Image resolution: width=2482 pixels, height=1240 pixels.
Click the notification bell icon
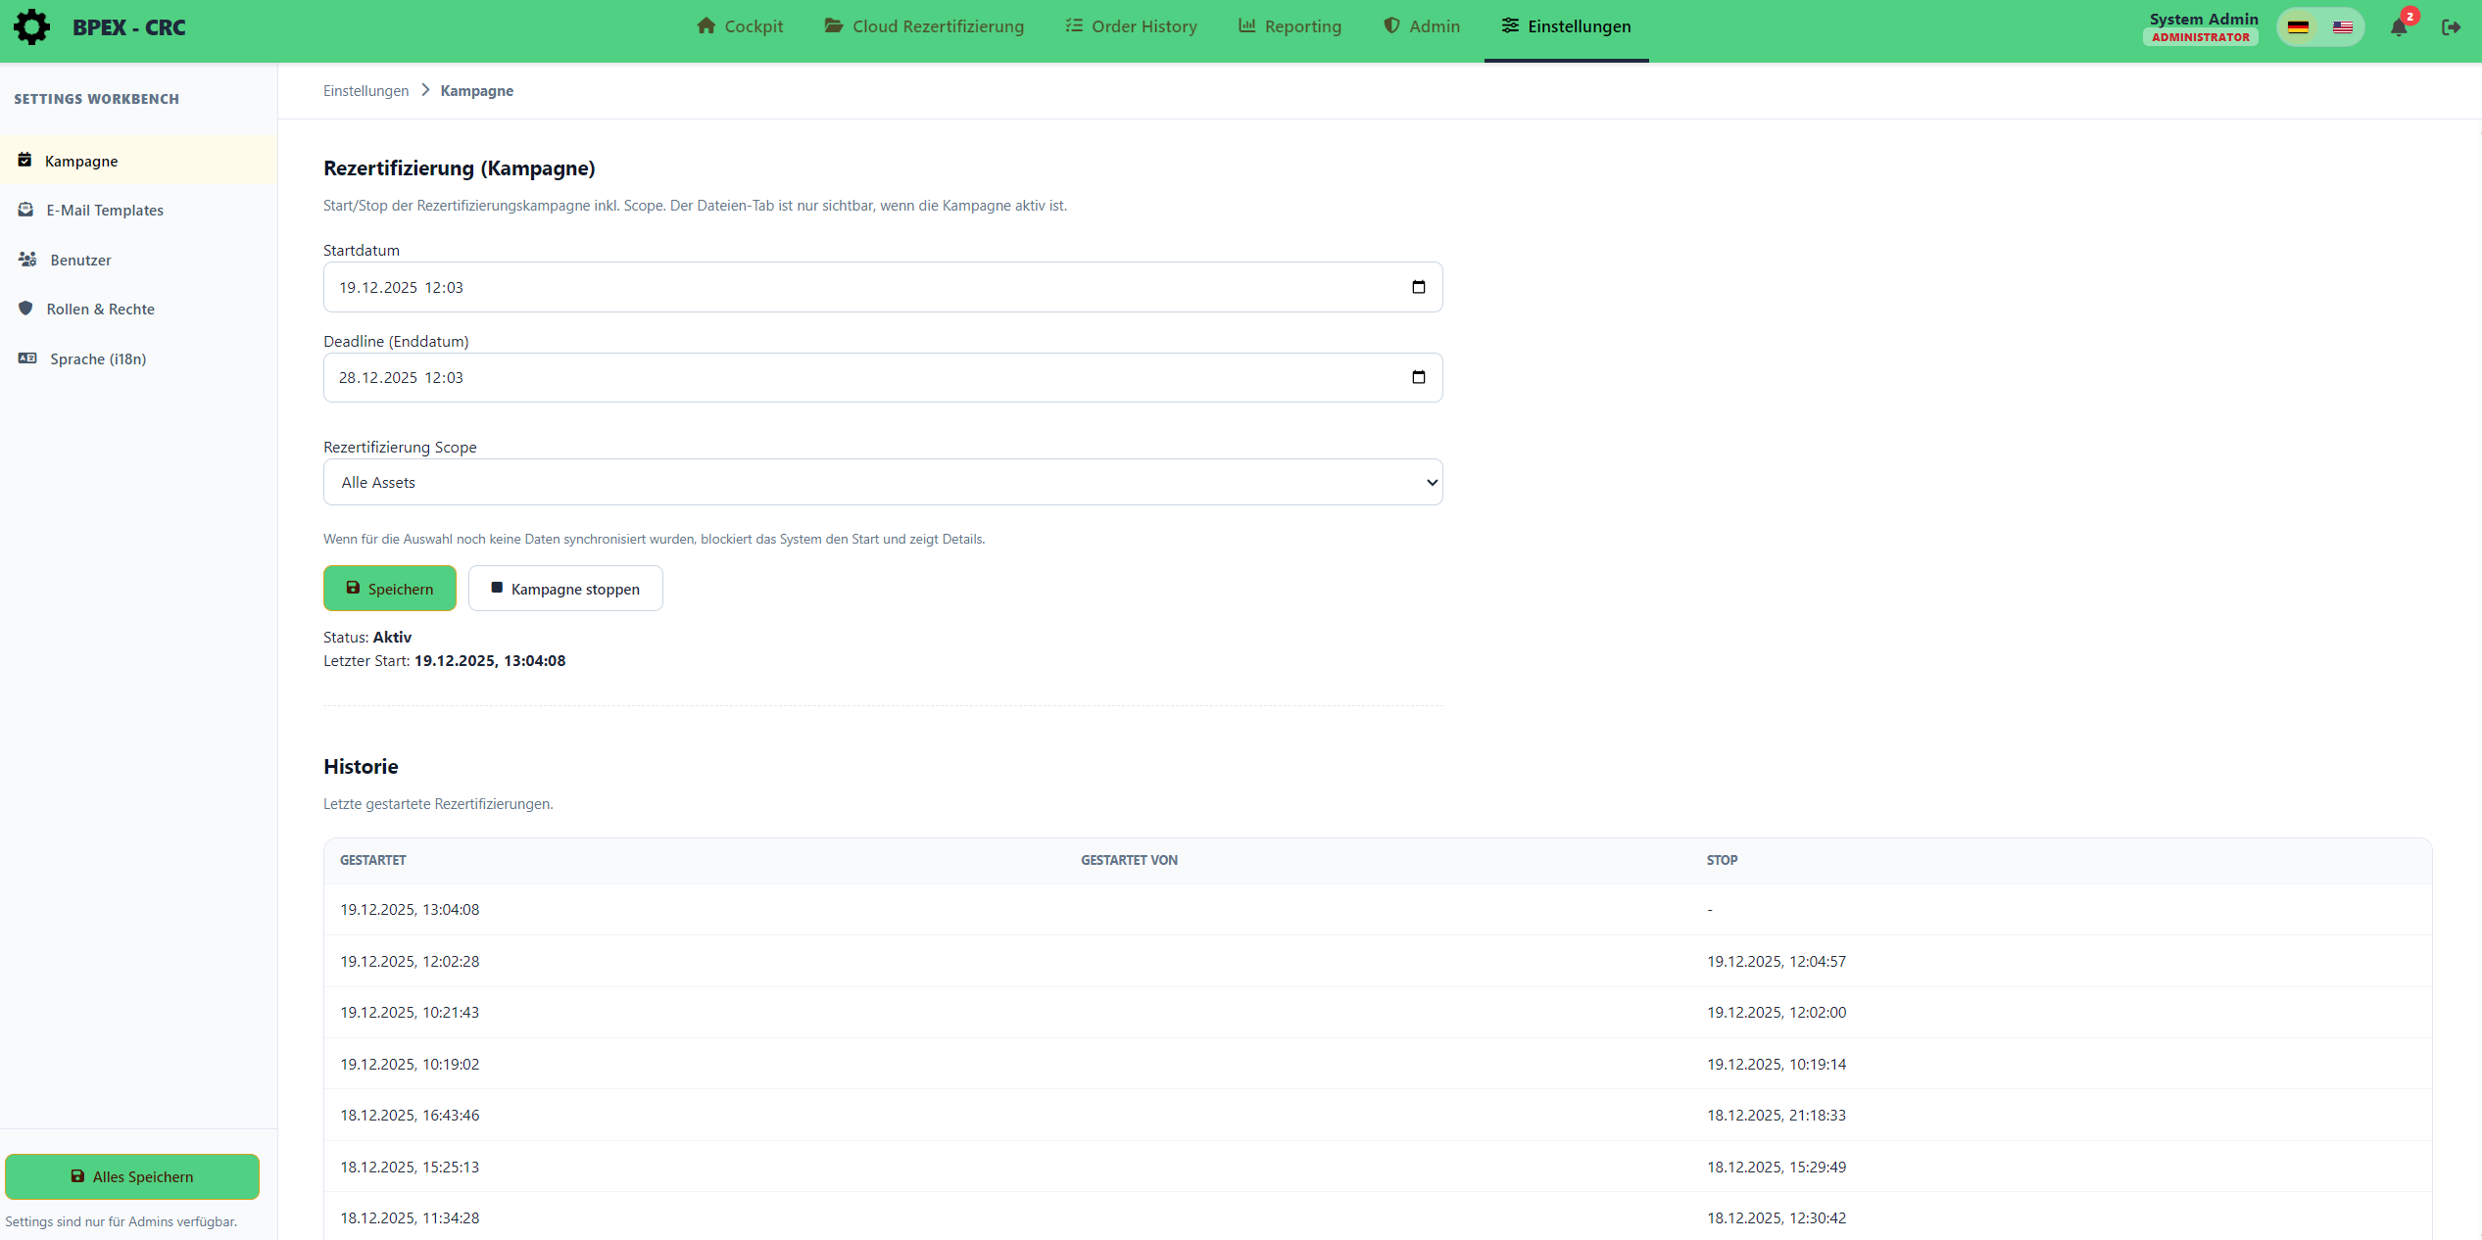(2398, 27)
